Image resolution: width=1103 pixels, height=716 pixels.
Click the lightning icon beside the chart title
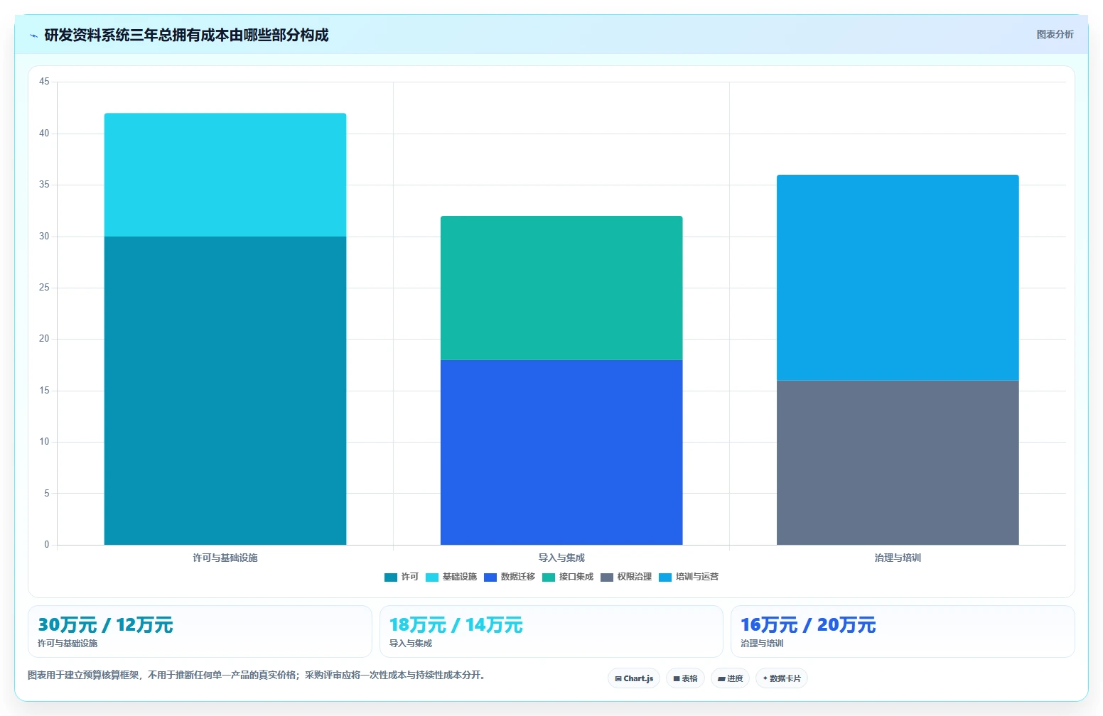[x=33, y=36]
